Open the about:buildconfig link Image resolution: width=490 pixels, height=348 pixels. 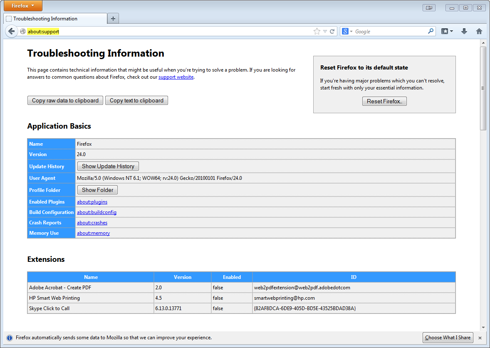97,212
